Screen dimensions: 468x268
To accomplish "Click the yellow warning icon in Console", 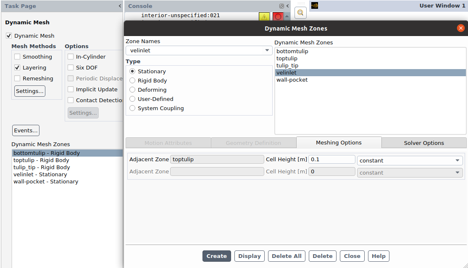I will click(x=264, y=17).
